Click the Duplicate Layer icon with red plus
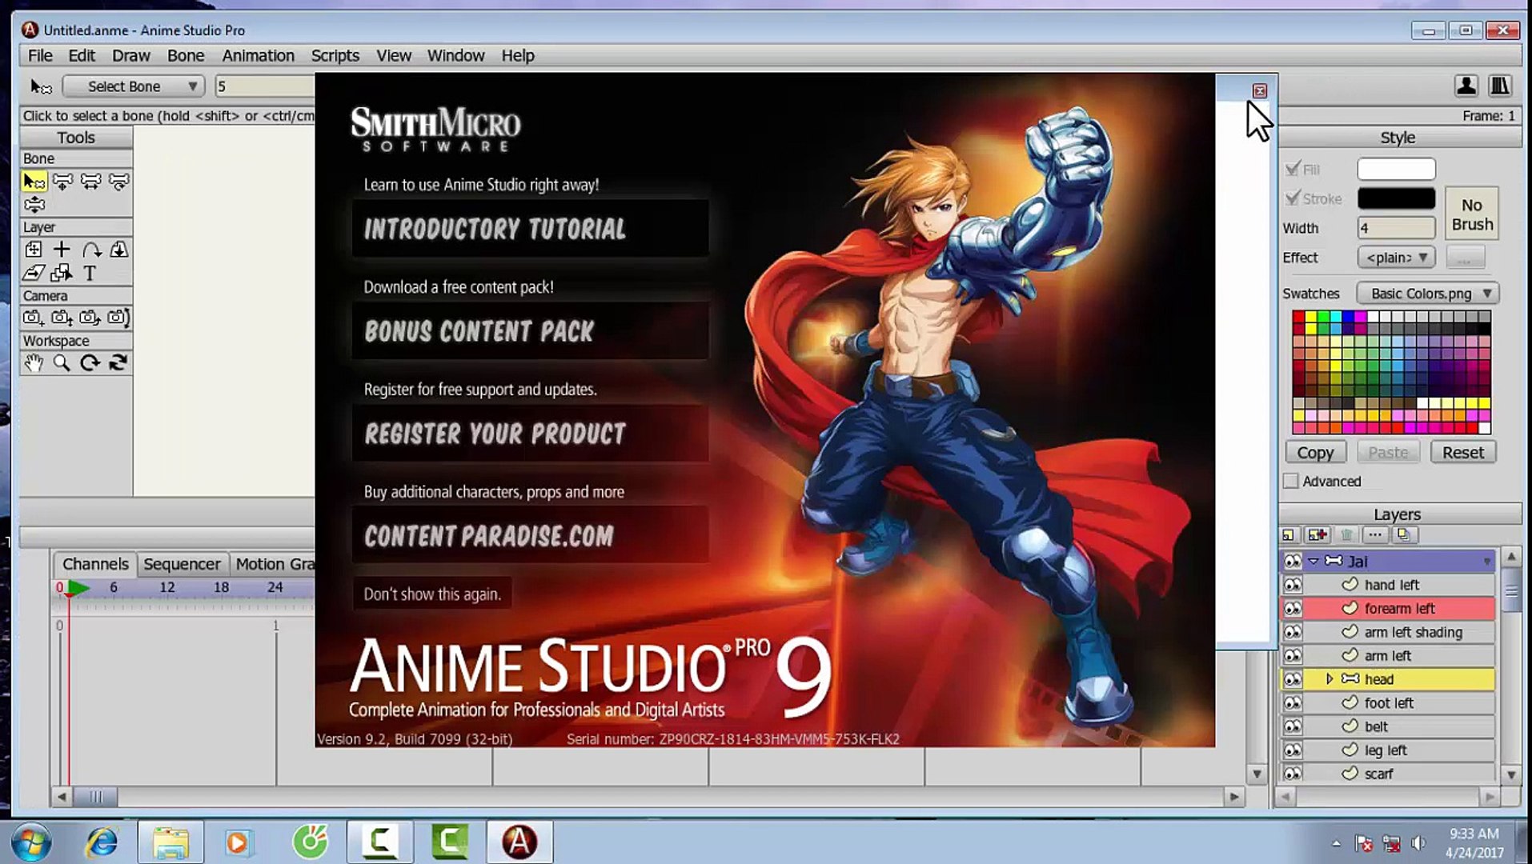 [x=1317, y=535]
